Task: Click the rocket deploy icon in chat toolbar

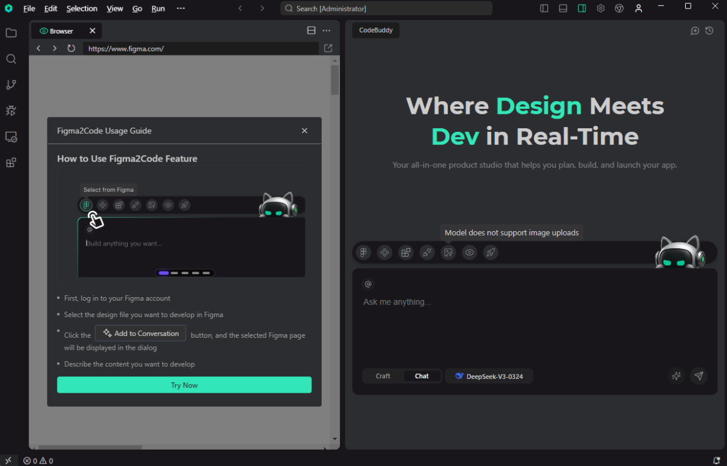Action: [x=491, y=252]
